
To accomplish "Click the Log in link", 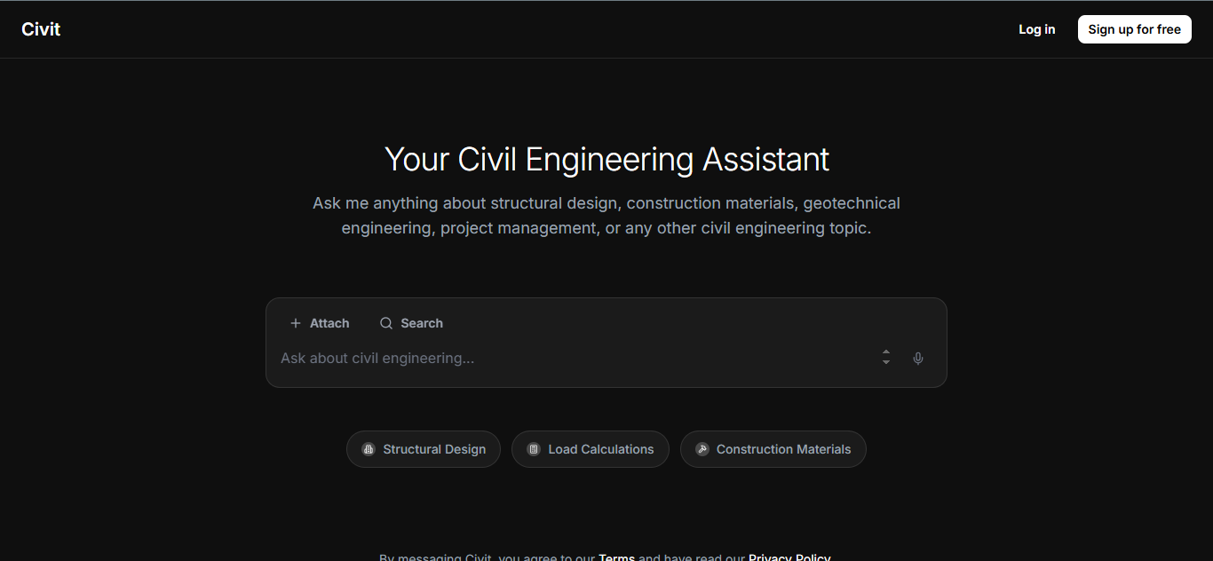I will coord(1037,29).
